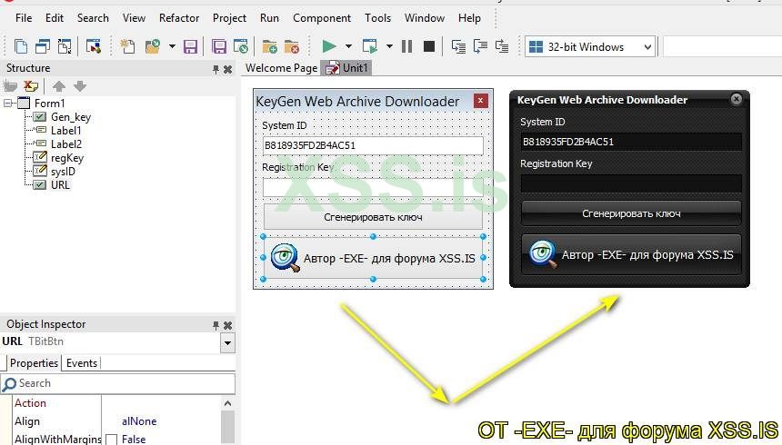Click the Object Inspector scrollbar up arrow
The image size is (782, 445).
(228, 403)
